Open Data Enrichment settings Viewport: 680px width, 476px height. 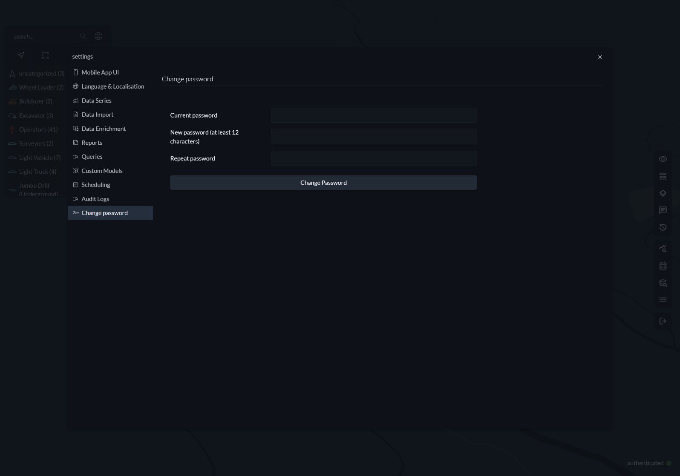[110, 129]
